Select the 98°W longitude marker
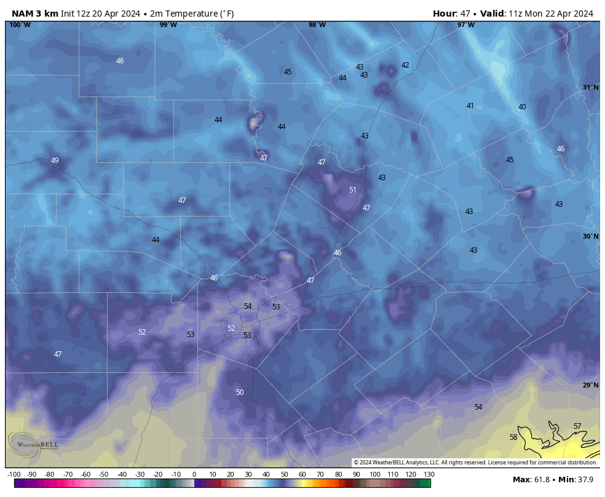The image size is (605, 497). [317, 25]
